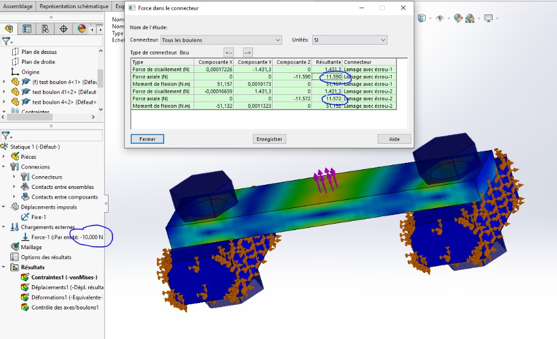Click the Contacts entre ensembles icon
Viewport: 557px width, 339px height.
click(25, 187)
